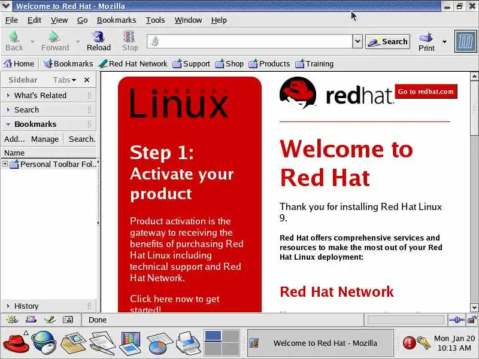Open the Composer icon in status bar
Screen dimensions: 479x359
point(50,320)
